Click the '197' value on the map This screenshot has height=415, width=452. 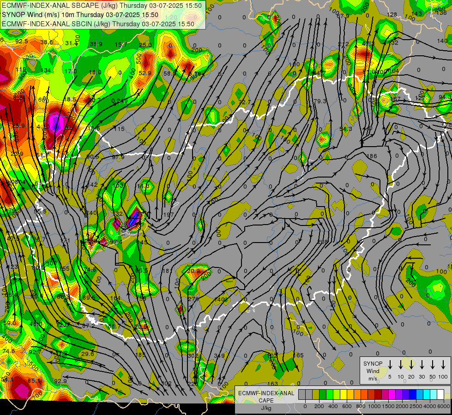pos(169,214)
